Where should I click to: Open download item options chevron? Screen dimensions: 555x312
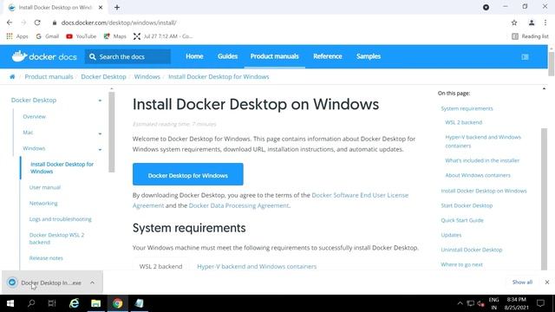(92, 283)
